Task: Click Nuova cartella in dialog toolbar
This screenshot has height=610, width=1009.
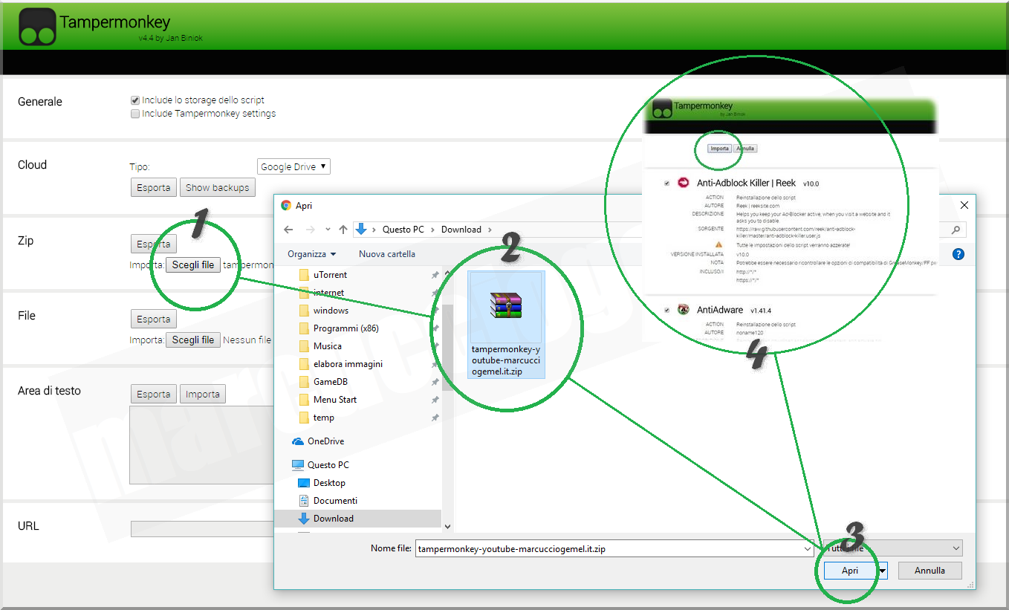Action: (387, 254)
